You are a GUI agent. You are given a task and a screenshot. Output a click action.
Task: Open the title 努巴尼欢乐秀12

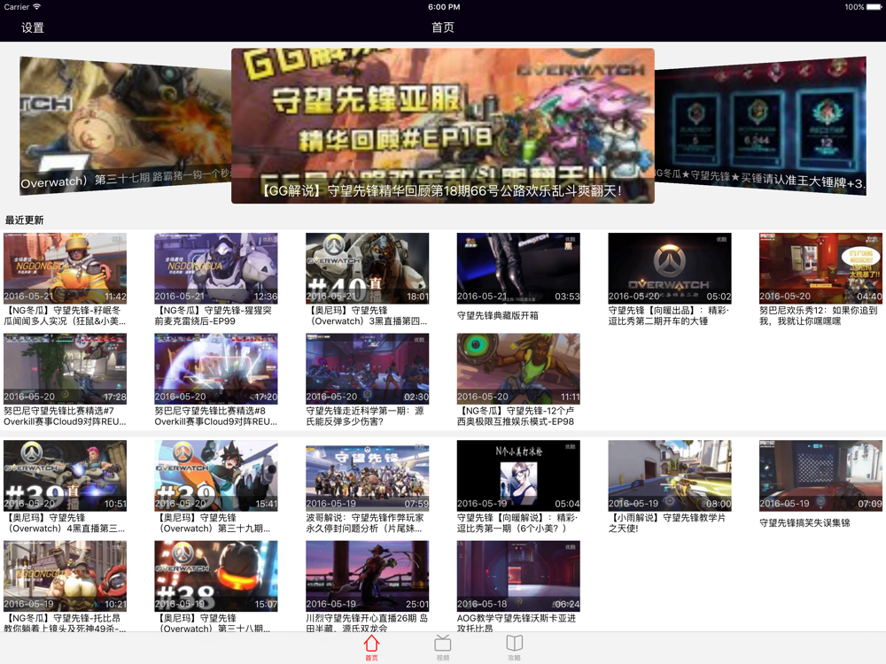818,316
